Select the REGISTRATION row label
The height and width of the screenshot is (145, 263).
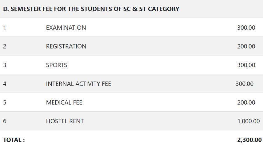pyautogui.click(x=66, y=46)
